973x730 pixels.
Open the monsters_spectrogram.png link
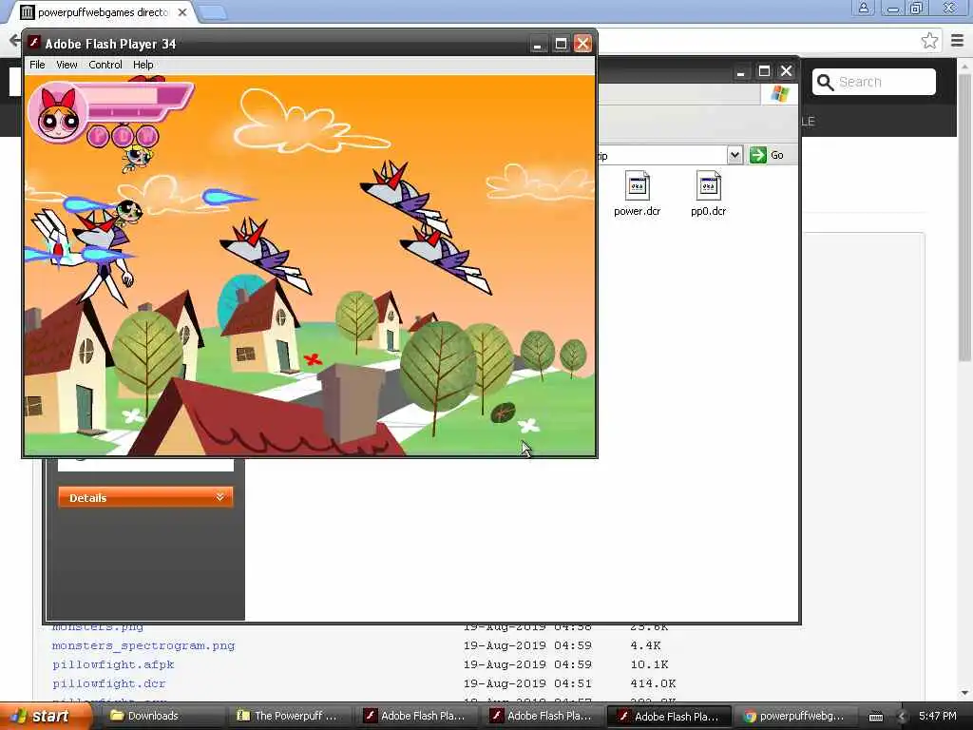pyautogui.click(x=143, y=645)
